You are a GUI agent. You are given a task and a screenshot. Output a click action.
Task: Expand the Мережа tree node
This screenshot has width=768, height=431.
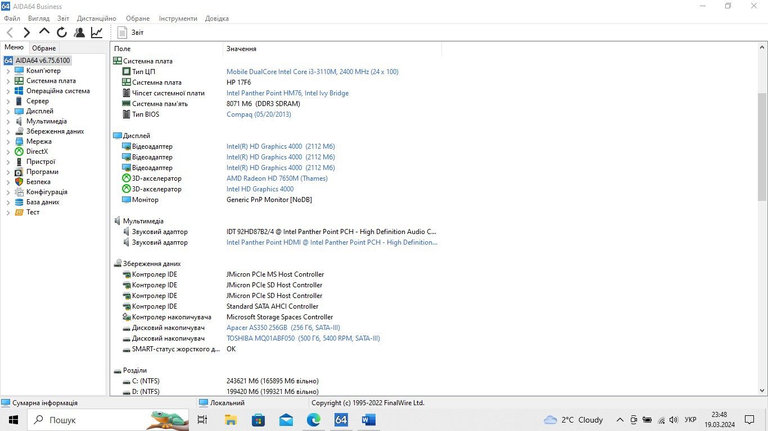[8, 142]
